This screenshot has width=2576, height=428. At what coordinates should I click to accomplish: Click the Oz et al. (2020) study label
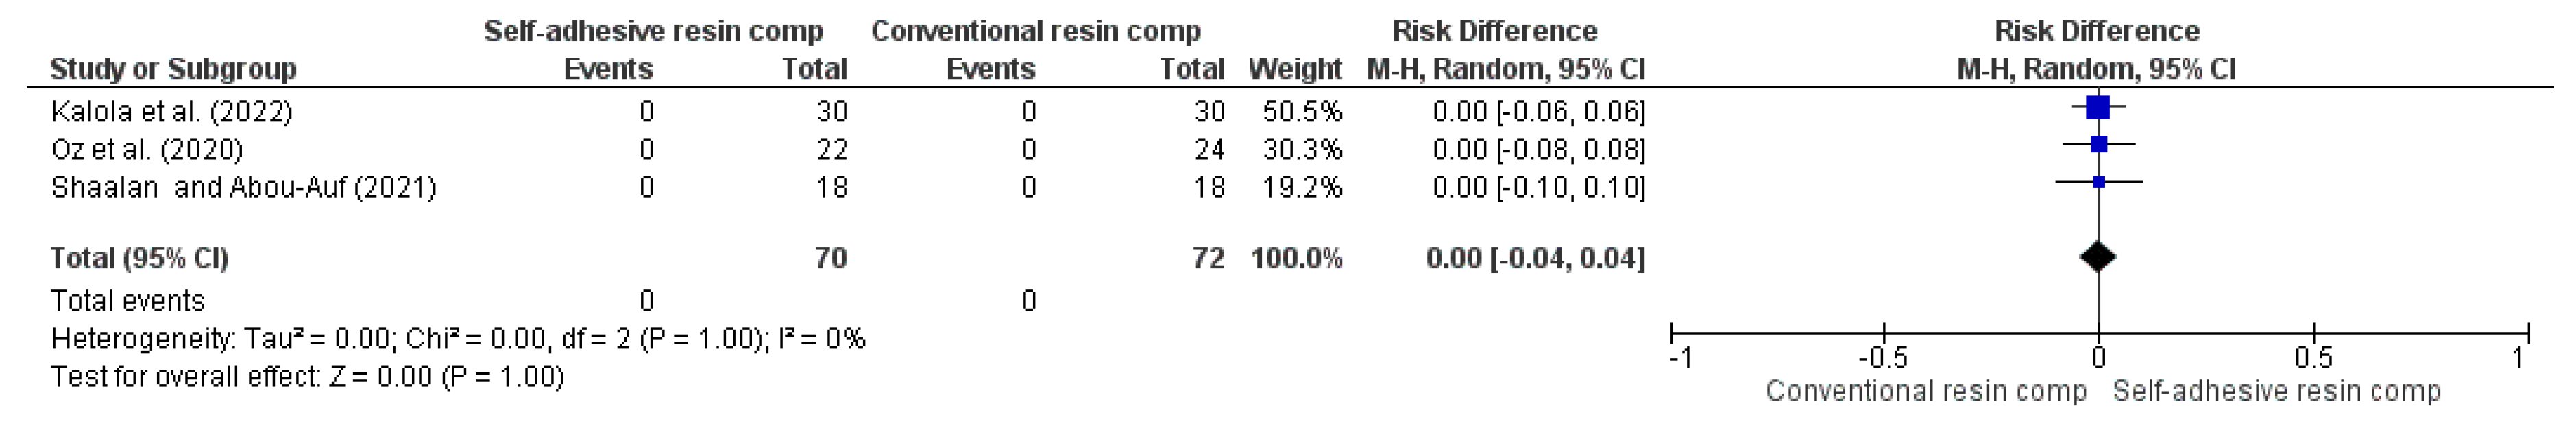(x=147, y=149)
